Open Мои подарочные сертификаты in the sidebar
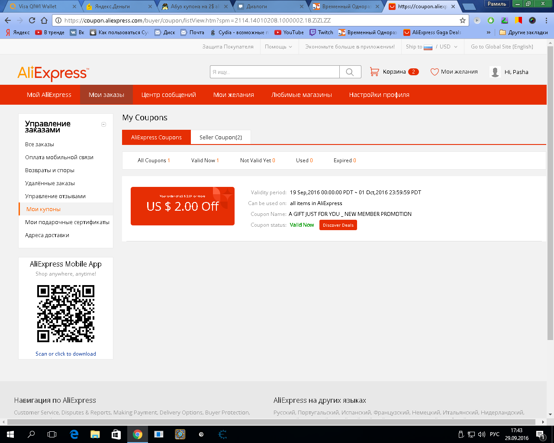Viewport: 554px width, 443px height. pyautogui.click(x=67, y=222)
